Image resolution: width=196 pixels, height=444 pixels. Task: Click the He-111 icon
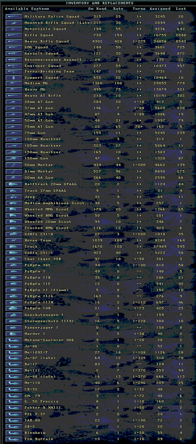pos(14,370)
